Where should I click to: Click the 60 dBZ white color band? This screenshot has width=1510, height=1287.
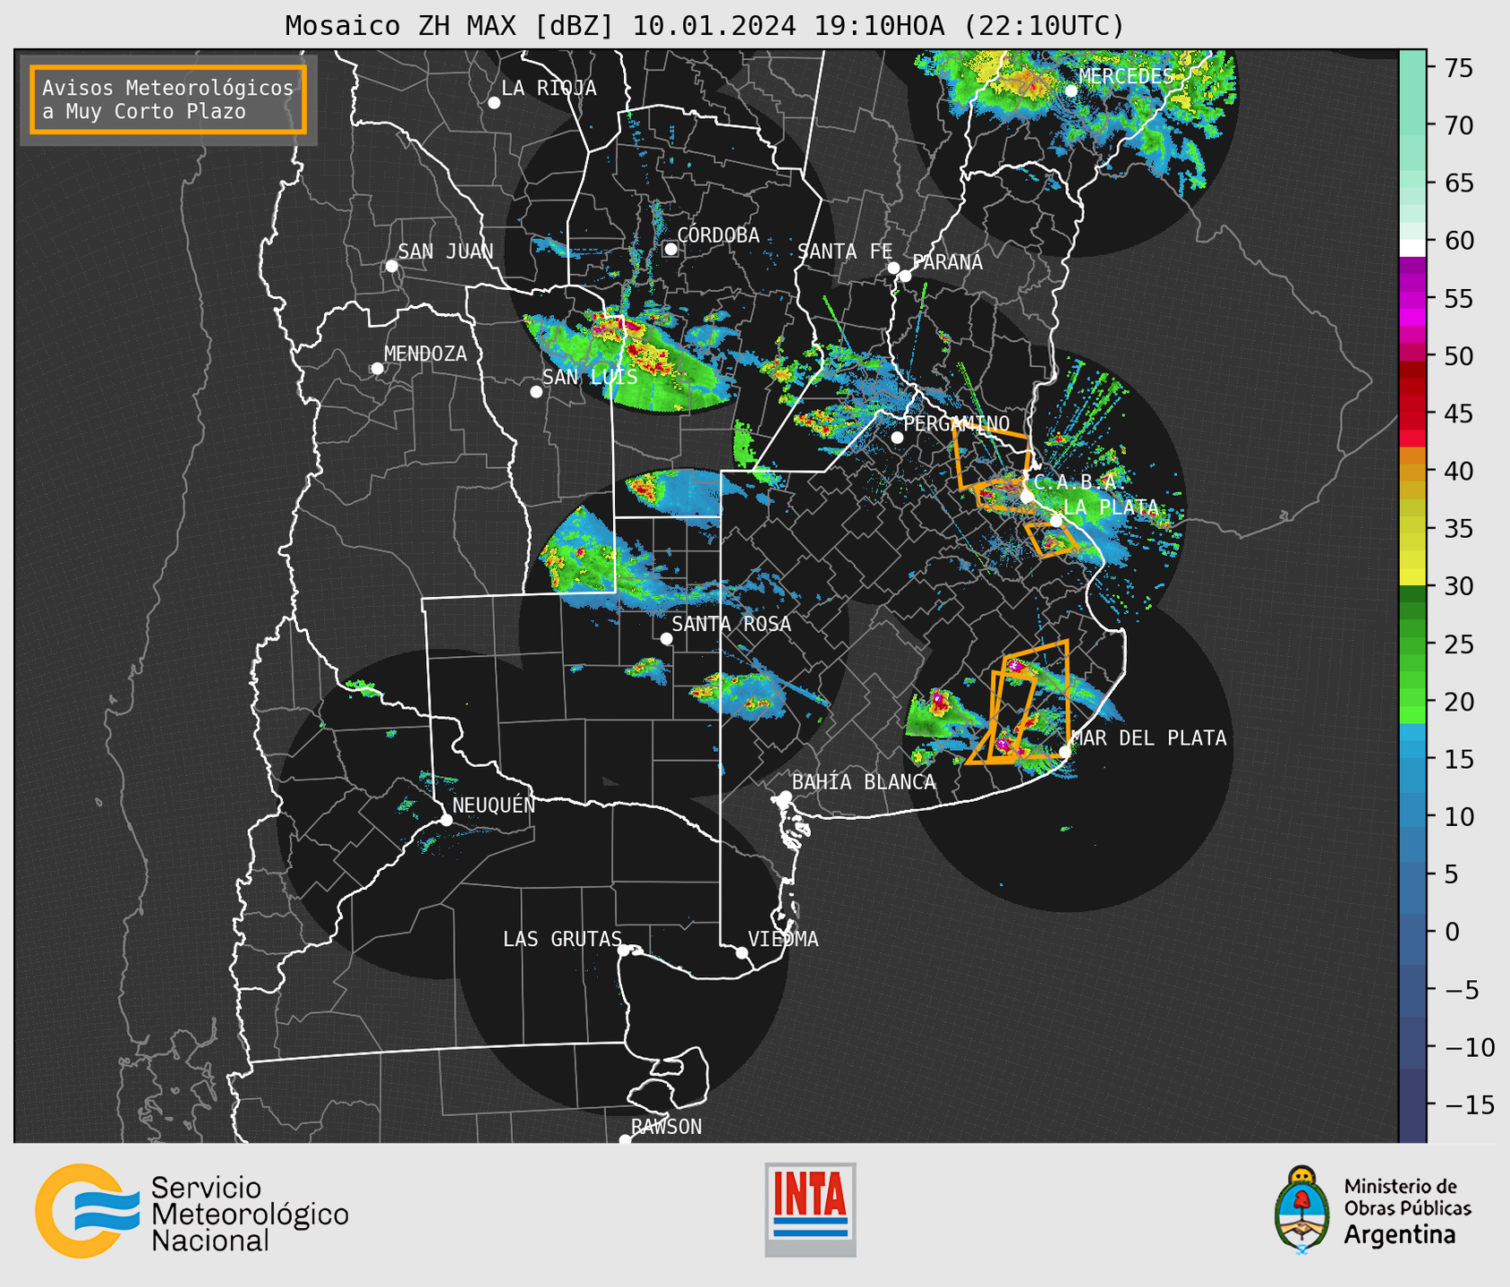tap(1412, 247)
